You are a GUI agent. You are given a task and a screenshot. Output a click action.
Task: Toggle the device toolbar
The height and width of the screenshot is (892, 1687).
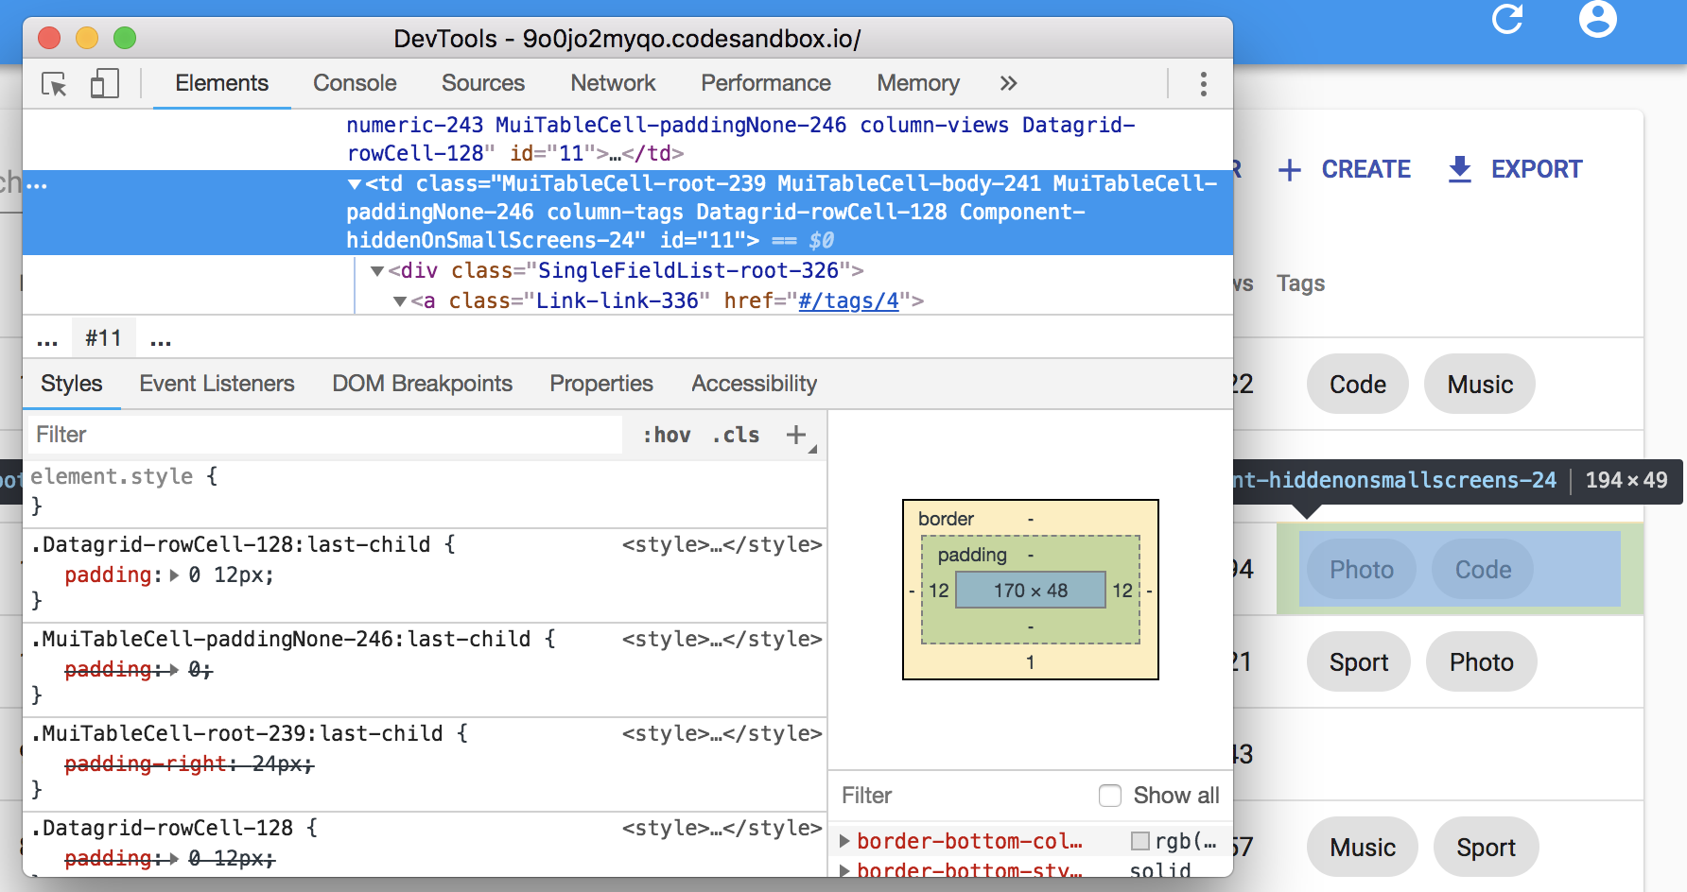[x=104, y=84]
